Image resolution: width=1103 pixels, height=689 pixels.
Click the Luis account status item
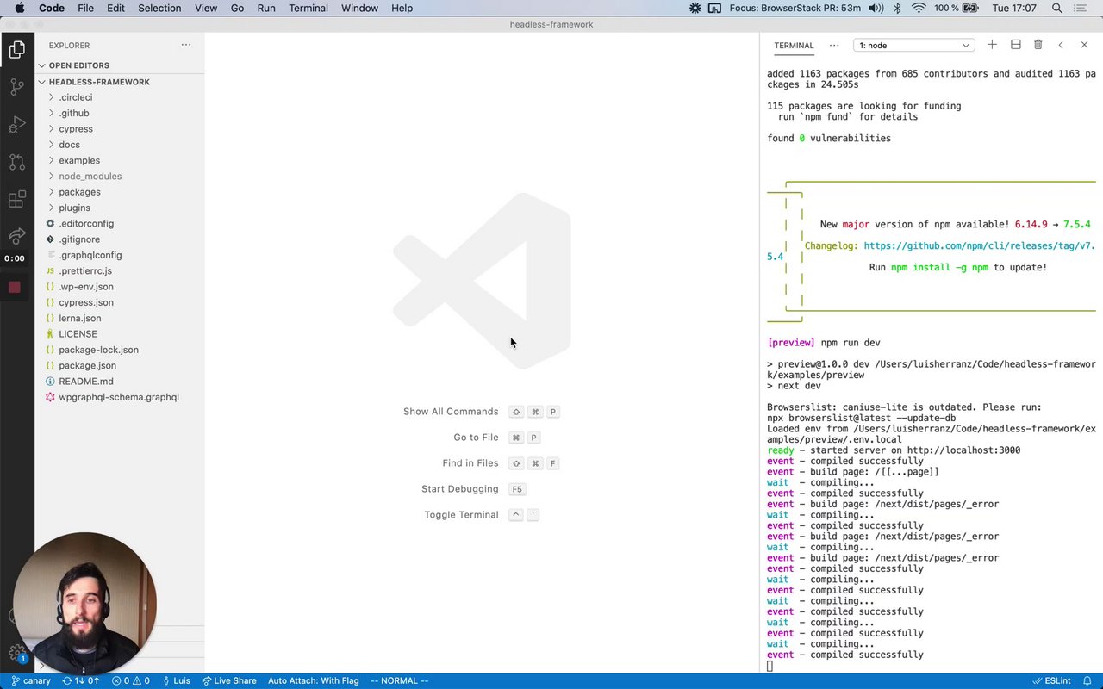tap(176, 680)
